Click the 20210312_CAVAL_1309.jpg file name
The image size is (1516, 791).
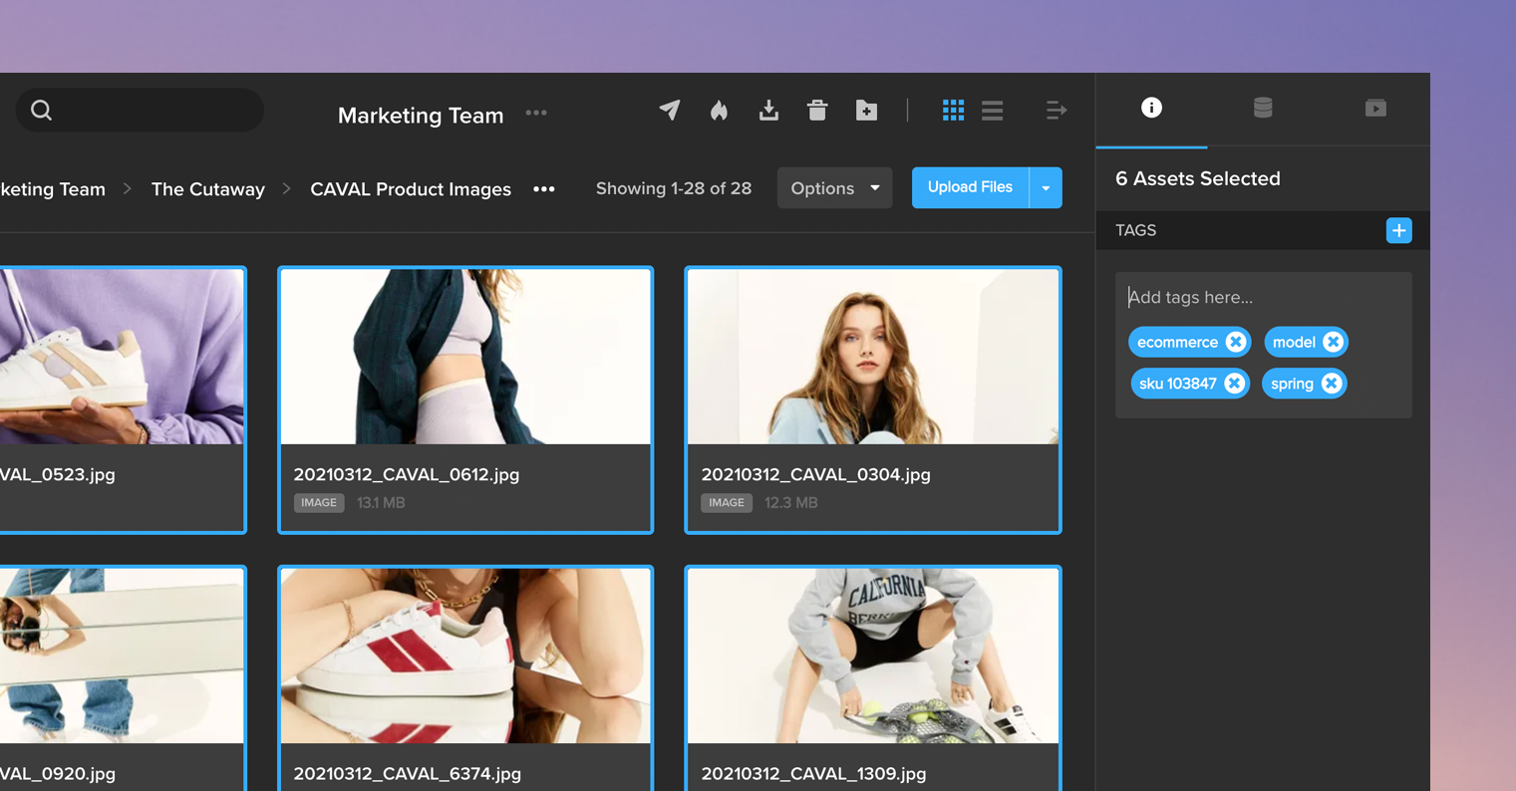tap(813, 773)
